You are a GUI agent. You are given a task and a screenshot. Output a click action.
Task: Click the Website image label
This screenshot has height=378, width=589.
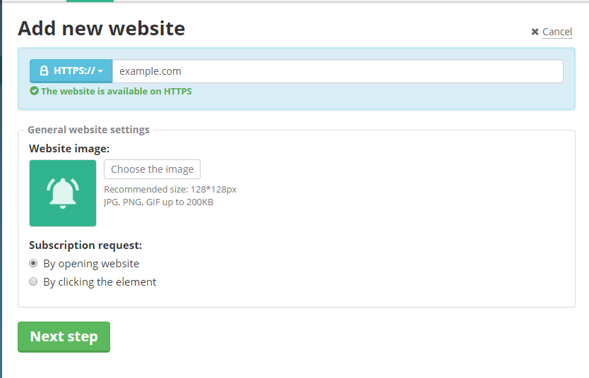click(x=69, y=149)
